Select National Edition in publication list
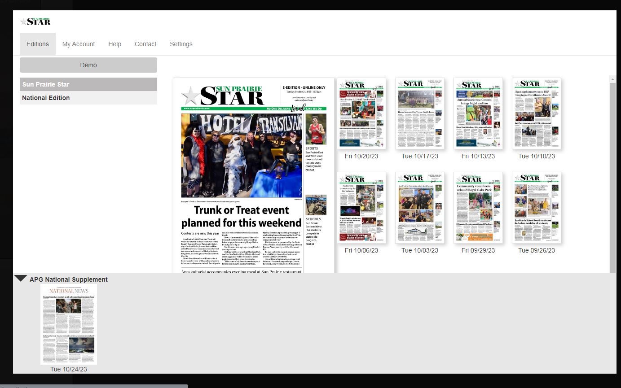This screenshot has width=621, height=388. (88, 98)
